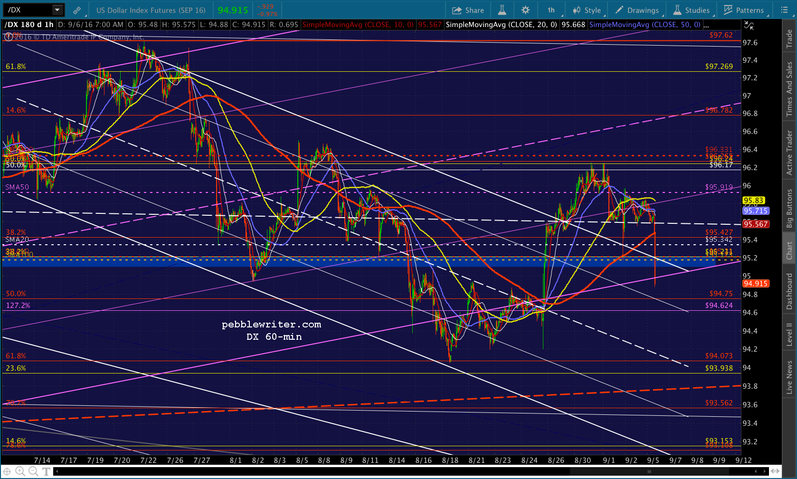Click the $95.919 level label
The width and height of the screenshot is (797, 479).
(x=719, y=187)
